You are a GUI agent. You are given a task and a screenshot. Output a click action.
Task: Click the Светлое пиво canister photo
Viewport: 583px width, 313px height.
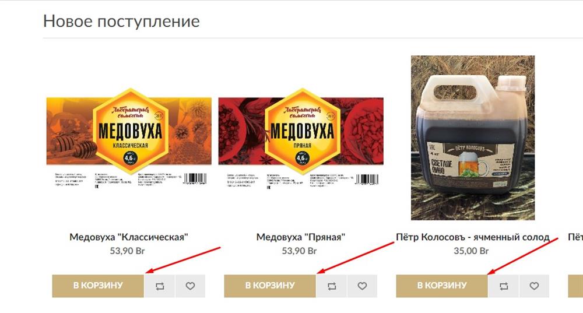click(473, 138)
